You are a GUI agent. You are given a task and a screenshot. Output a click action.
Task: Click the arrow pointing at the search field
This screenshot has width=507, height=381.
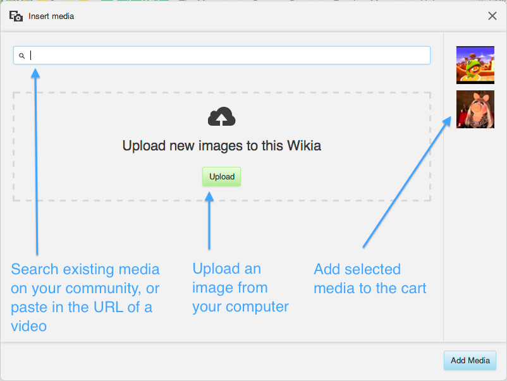click(36, 162)
